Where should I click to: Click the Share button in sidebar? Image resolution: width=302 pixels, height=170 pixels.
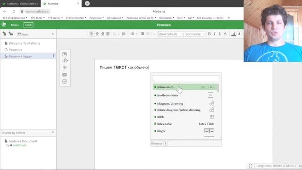pos(23,34)
